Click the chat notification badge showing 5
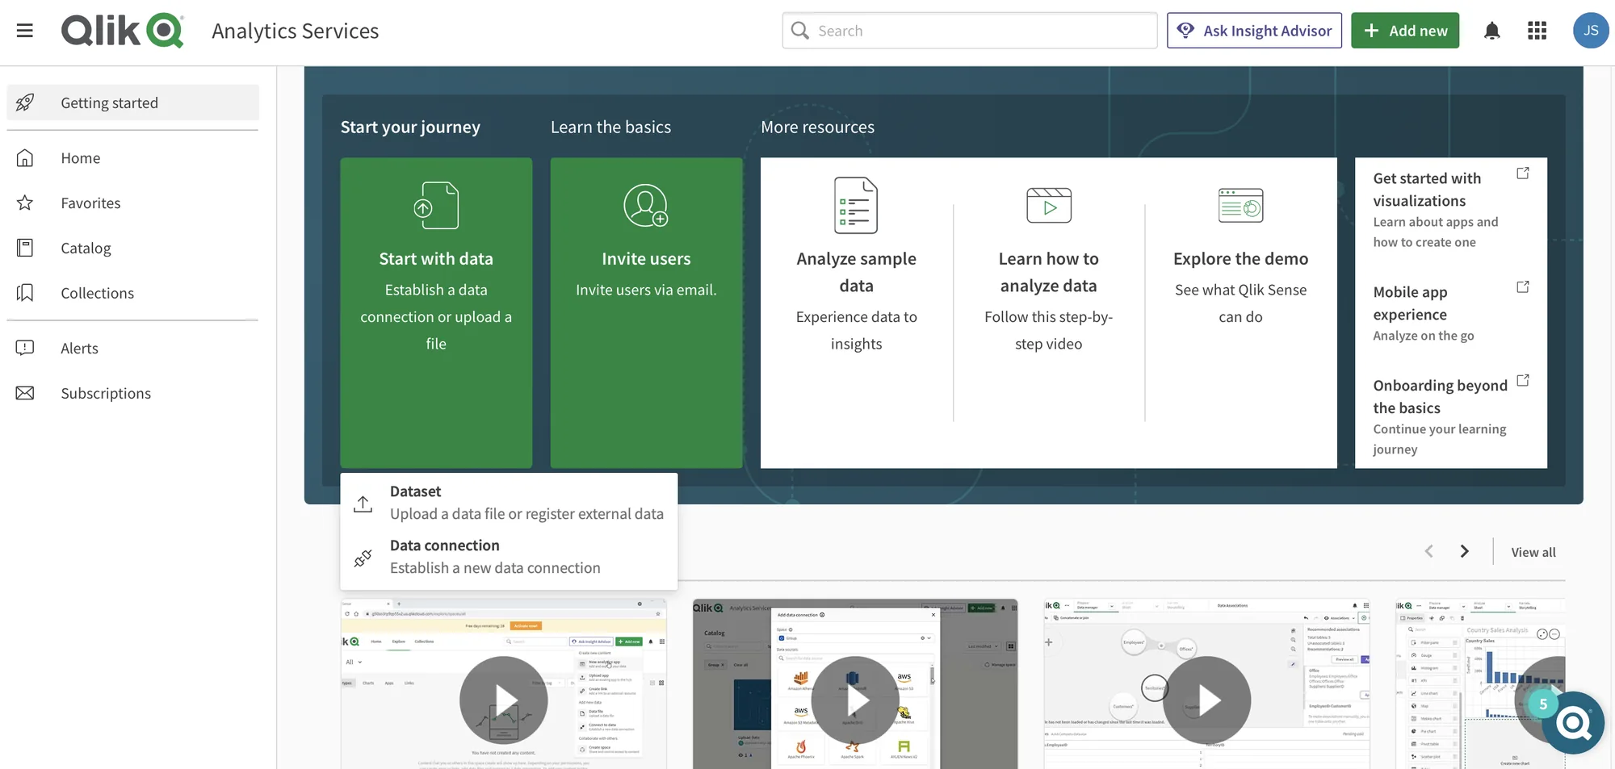 pyautogui.click(x=1543, y=704)
